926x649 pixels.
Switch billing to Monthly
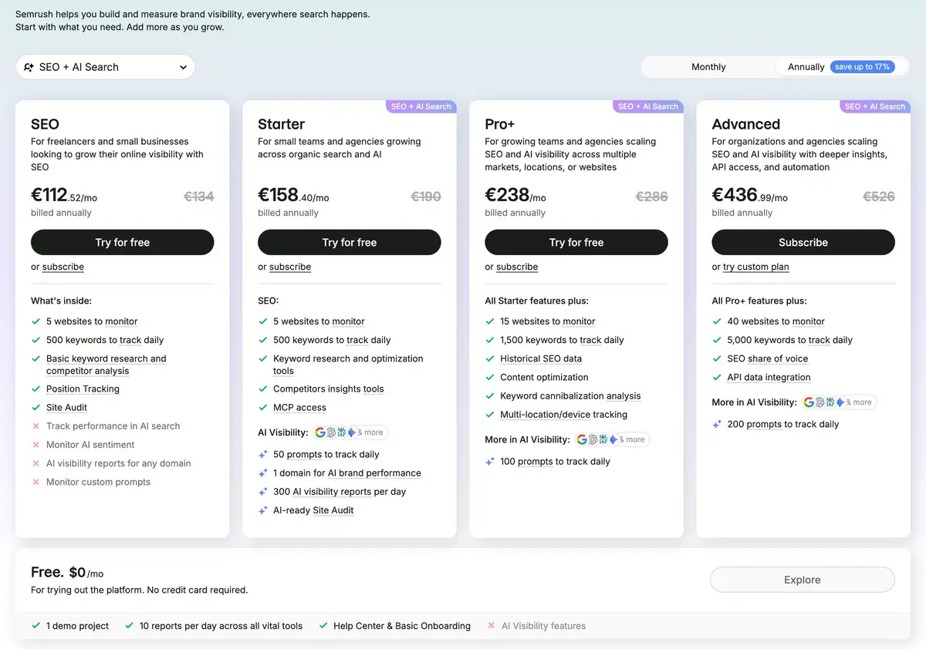[708, 67]
